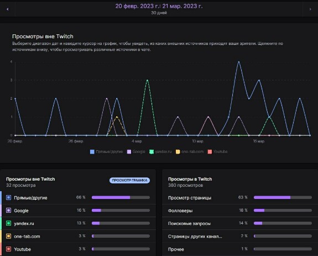The height and width of the screenshot is (256, 318).
Task: Toggle Youtube series in chart legend
Action: [x=217, y=152]
